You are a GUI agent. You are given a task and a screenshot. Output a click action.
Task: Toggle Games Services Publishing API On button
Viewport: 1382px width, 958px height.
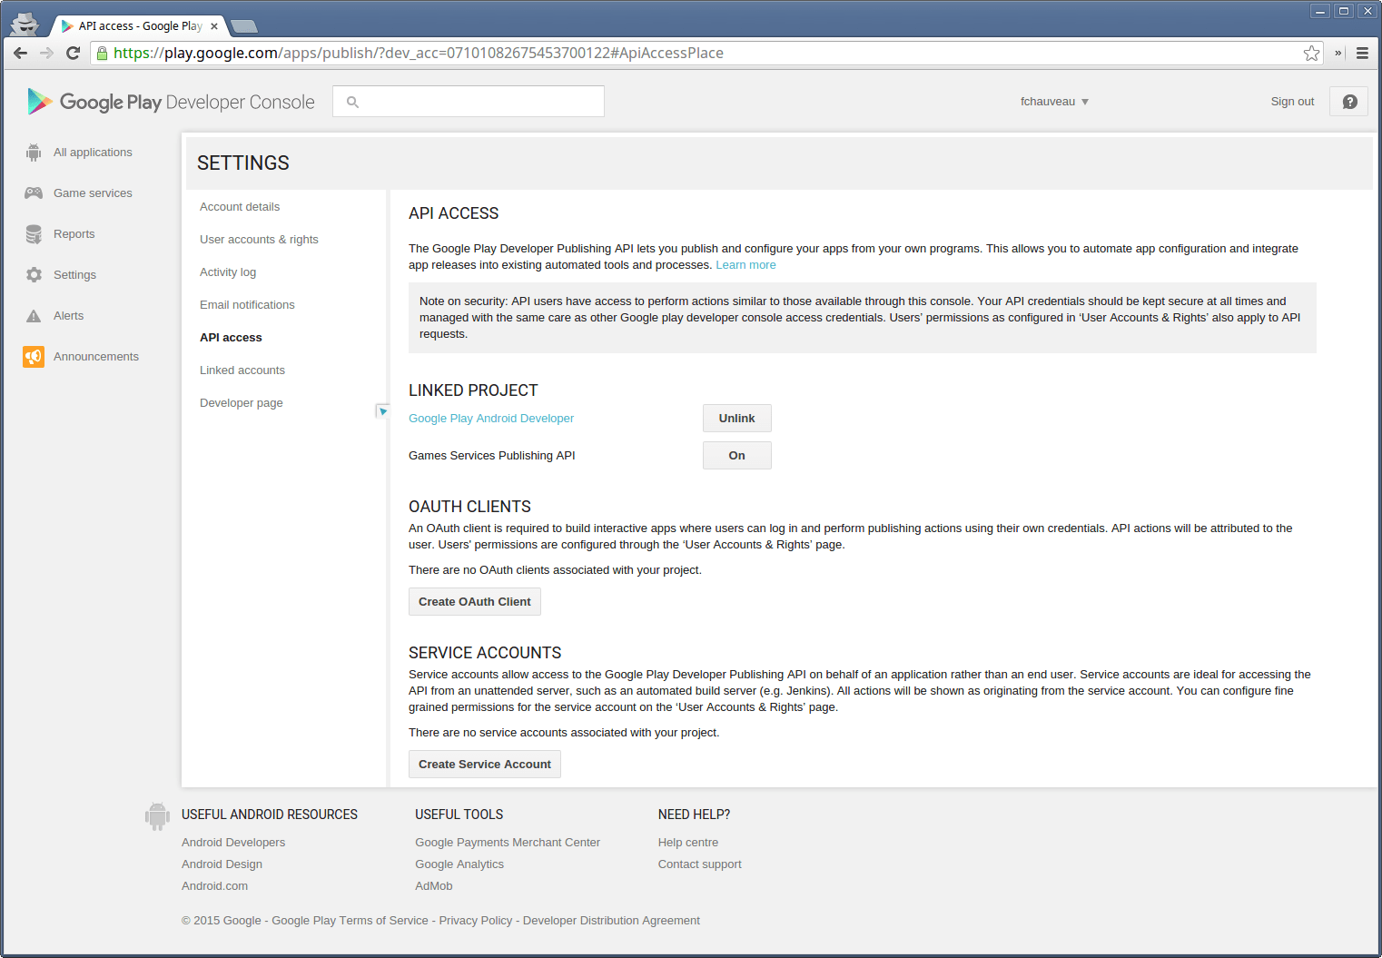click(x=736, y=456)
